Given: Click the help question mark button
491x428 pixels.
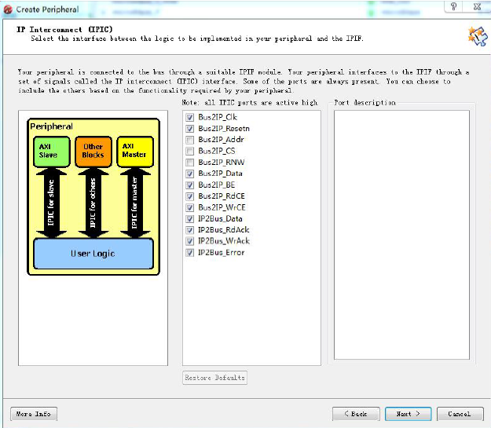Looking at the screenshot, I should click(453, 6).
